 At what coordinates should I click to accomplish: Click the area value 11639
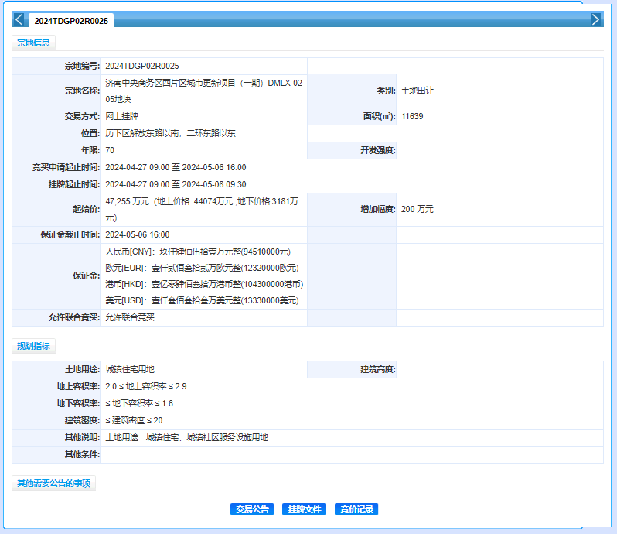pyautogui.click(x=412, y=117)
